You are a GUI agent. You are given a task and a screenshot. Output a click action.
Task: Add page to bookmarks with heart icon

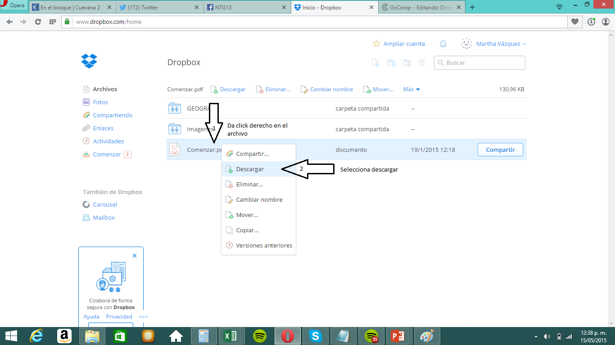tap(574, 22)
